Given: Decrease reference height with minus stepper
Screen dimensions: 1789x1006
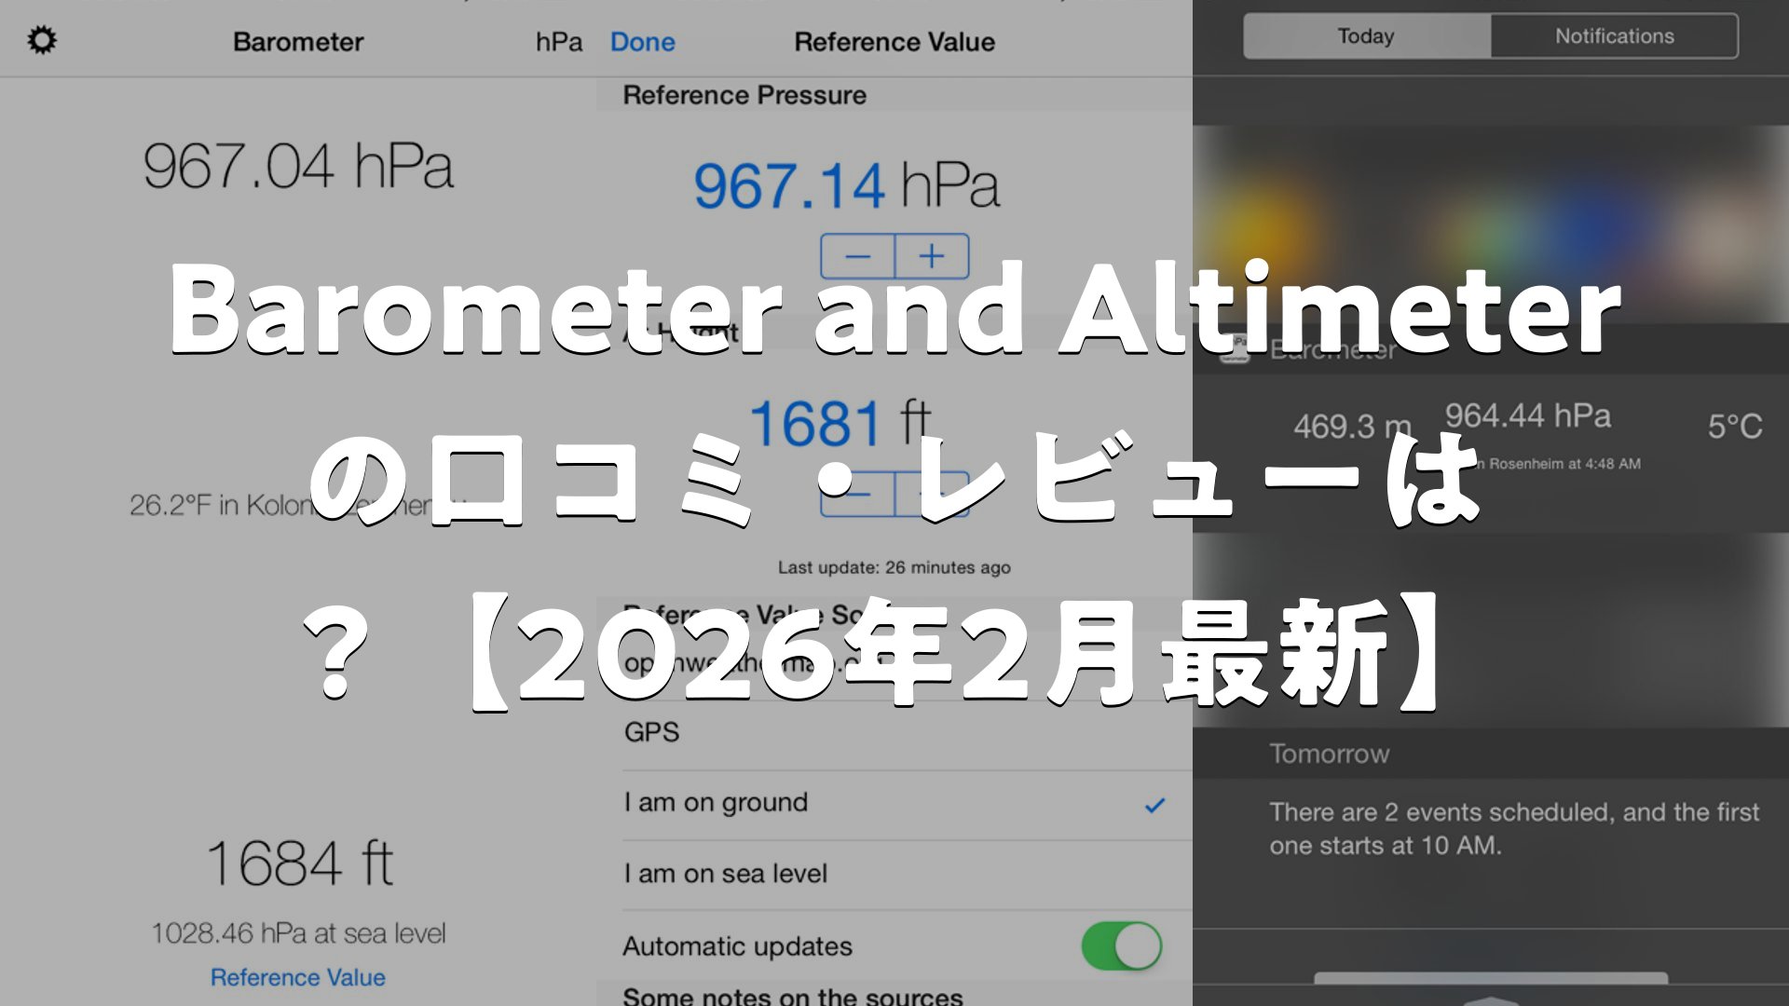Looking at the screenshot, I should click(x=857, y=494).
